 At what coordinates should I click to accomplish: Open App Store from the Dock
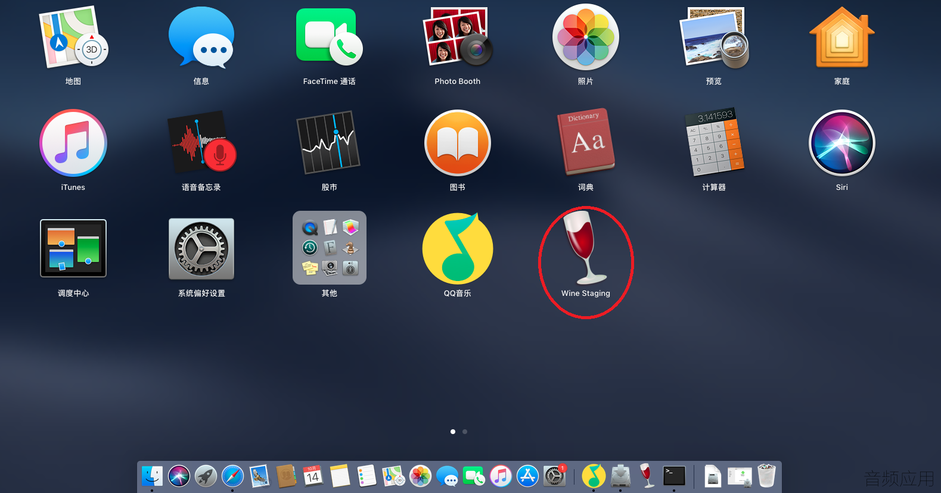(x=527, y=476)
